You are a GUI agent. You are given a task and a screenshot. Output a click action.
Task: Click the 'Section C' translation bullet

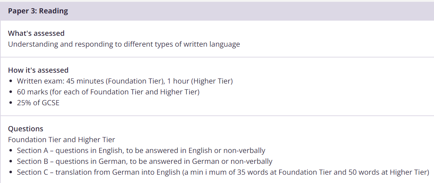223,172
